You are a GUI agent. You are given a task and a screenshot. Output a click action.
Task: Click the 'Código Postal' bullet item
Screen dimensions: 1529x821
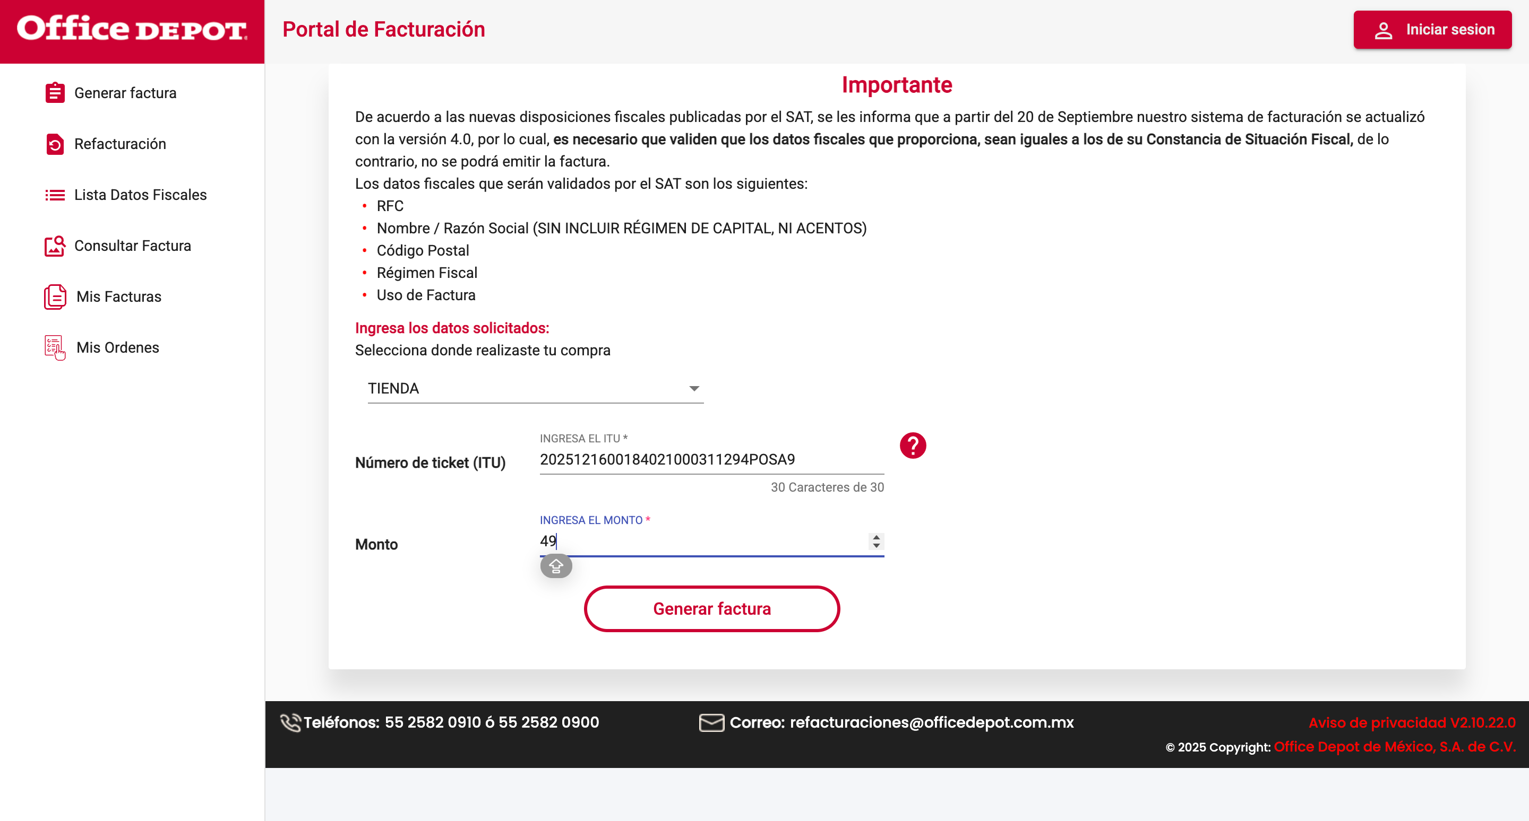[x=423, y=251]
